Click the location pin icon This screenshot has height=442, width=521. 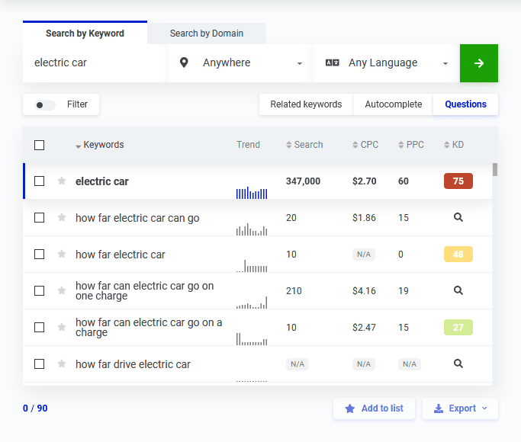[184, 62]
